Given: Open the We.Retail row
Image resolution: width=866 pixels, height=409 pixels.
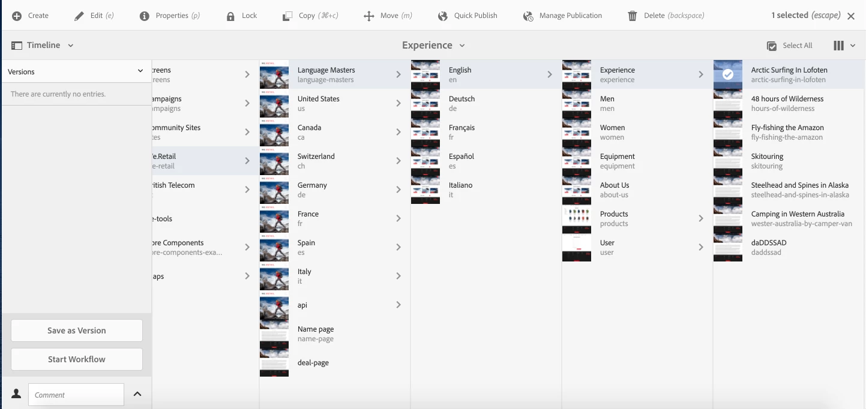Looking at the screenshot, I should 205,161.
